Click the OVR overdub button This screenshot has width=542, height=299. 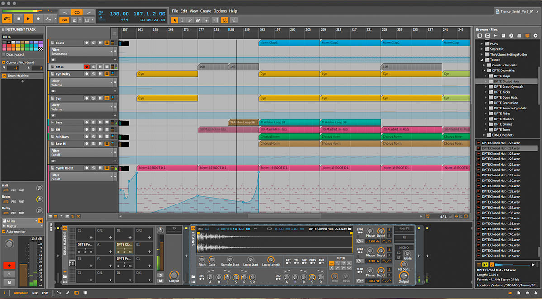(x=64, y=20)
